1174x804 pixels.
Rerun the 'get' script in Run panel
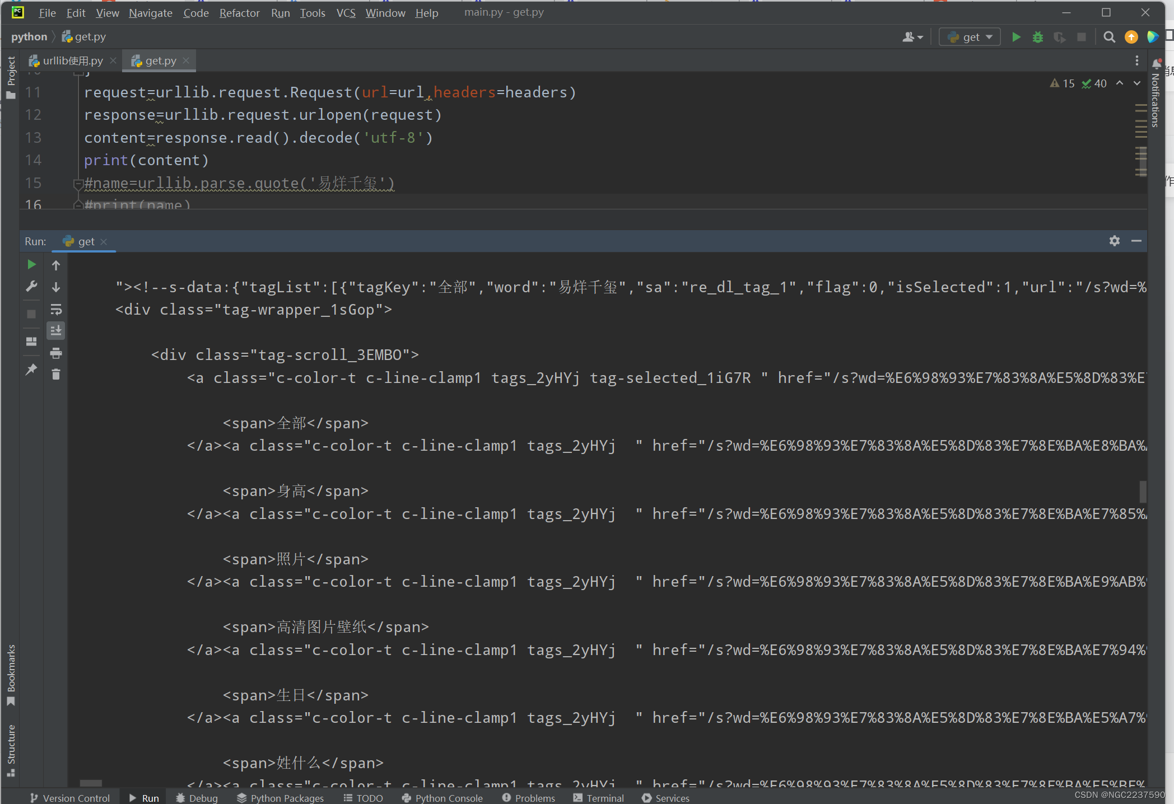point(31,264)
